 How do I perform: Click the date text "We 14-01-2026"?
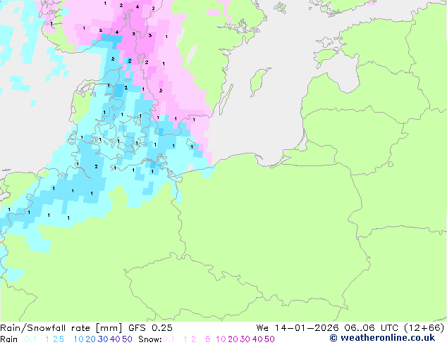pos(298,328)
